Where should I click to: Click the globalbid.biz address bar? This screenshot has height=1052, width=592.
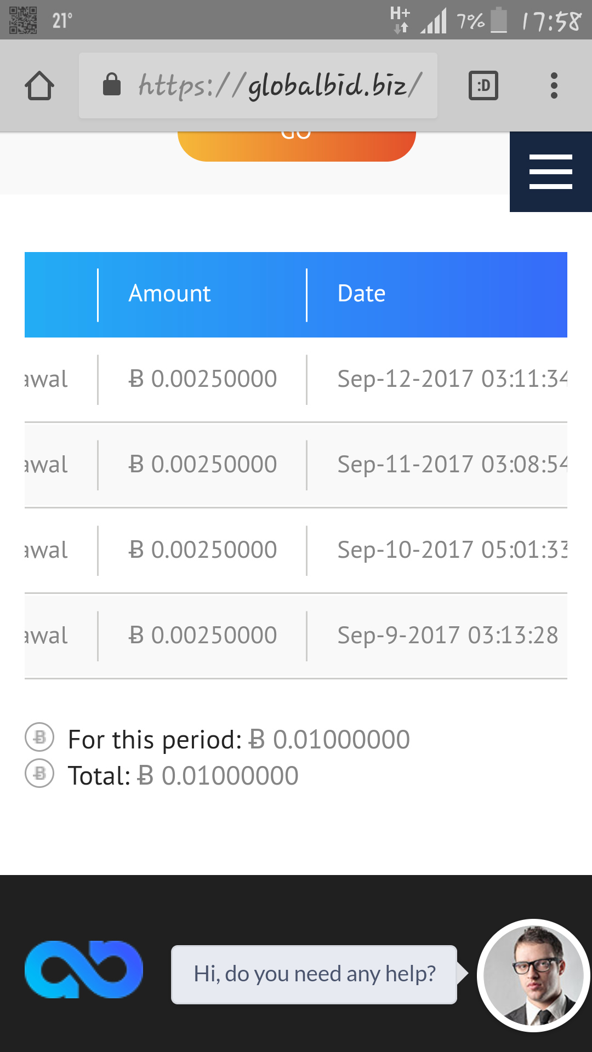[280, 85]
